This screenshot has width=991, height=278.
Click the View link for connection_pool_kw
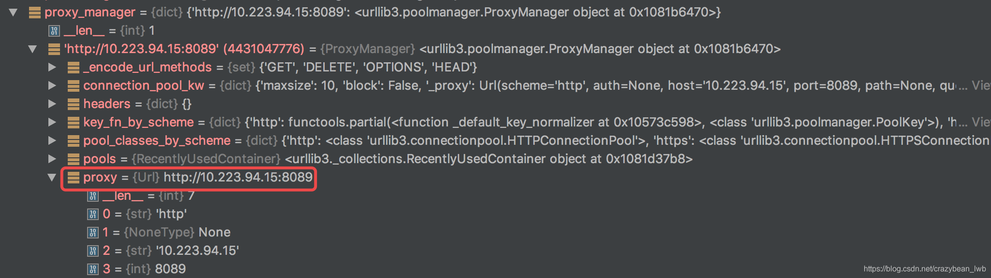click(981, 85)
